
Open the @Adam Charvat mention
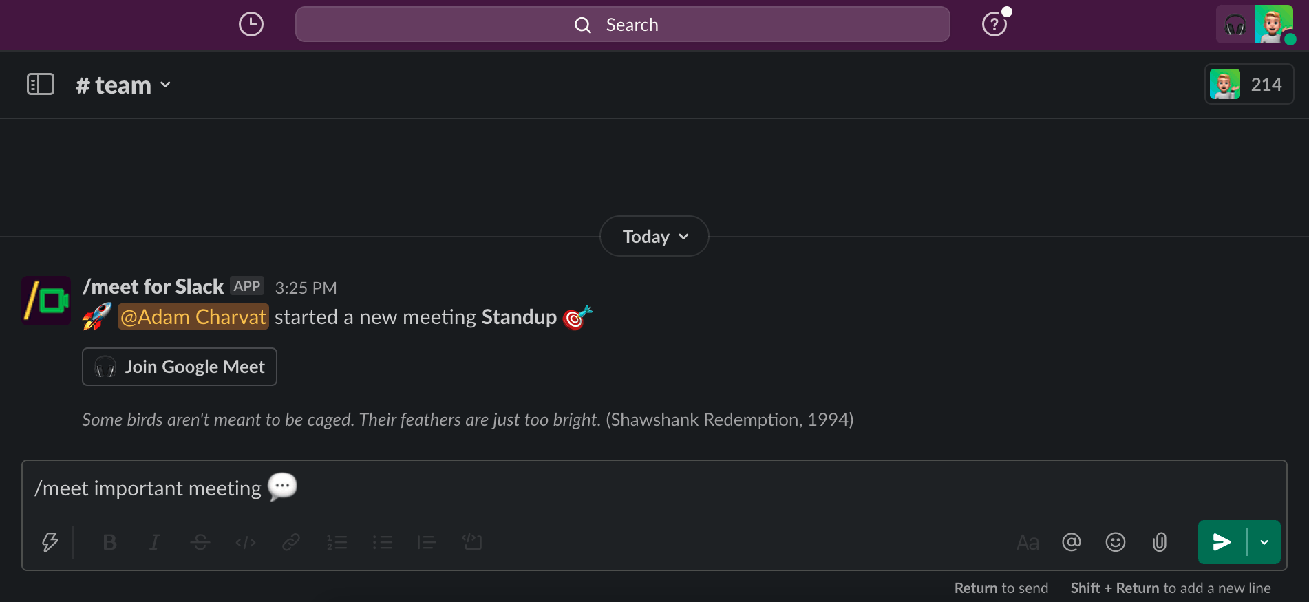click(193, 317)
